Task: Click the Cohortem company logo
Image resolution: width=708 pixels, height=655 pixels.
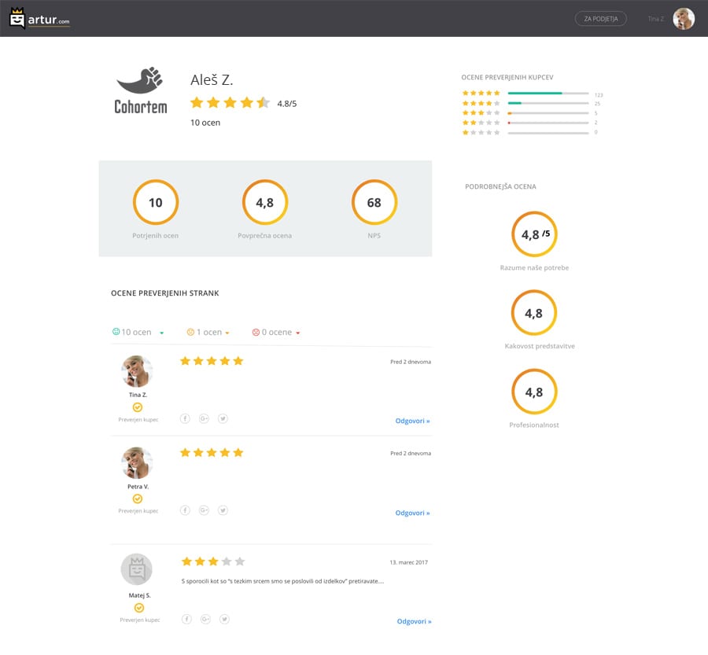Action: point(139,89)
